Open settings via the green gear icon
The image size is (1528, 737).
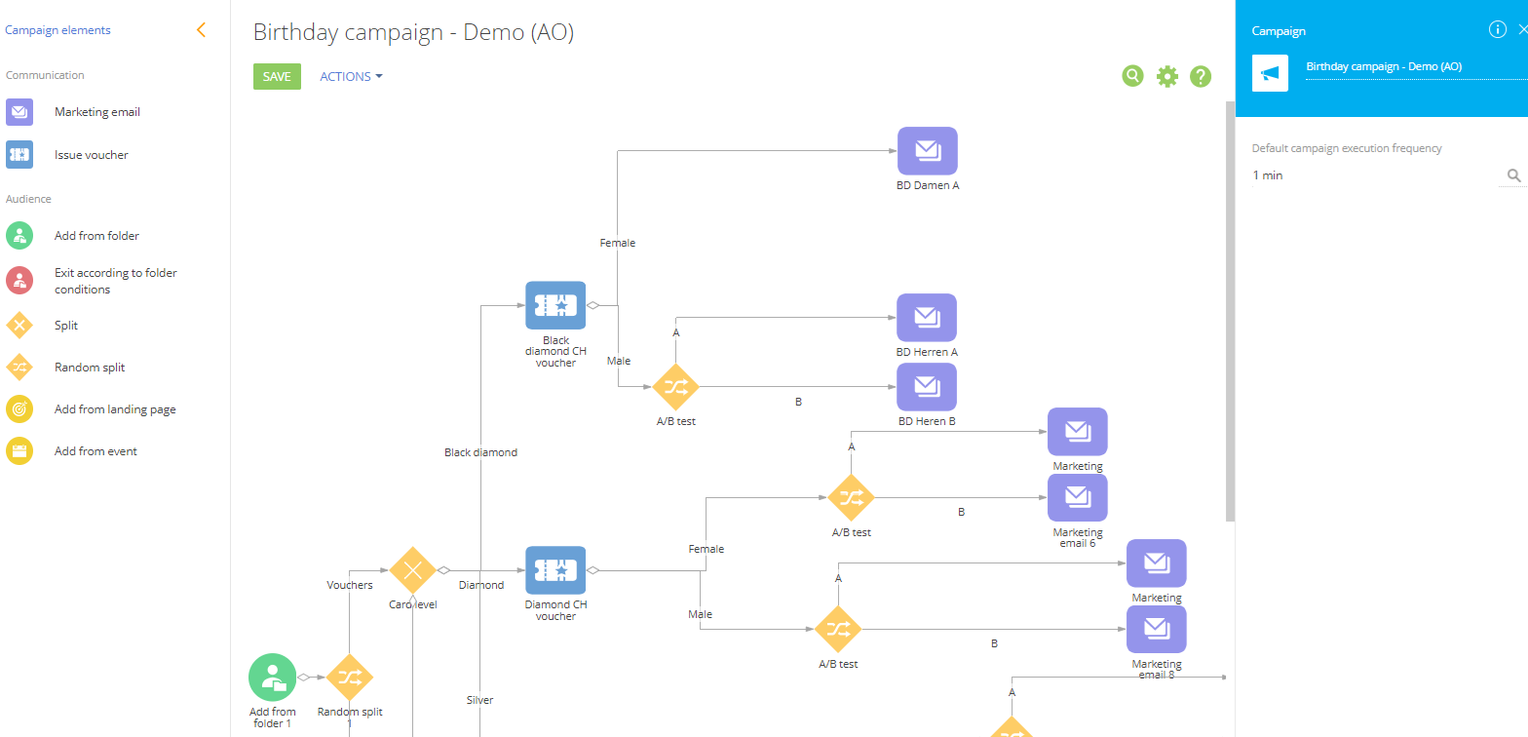1166,76
